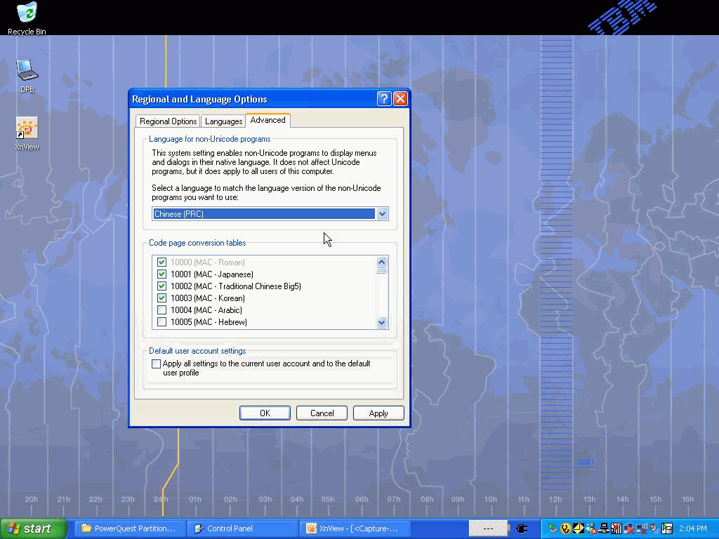Image resolution: width=719 pixels, height=539 pixels.
Task: Check Apply all settings to default user profile
Action: pyautogui.click(x=156, y=364)
